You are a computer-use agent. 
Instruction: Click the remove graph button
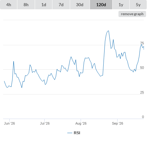tap(132, 14)
